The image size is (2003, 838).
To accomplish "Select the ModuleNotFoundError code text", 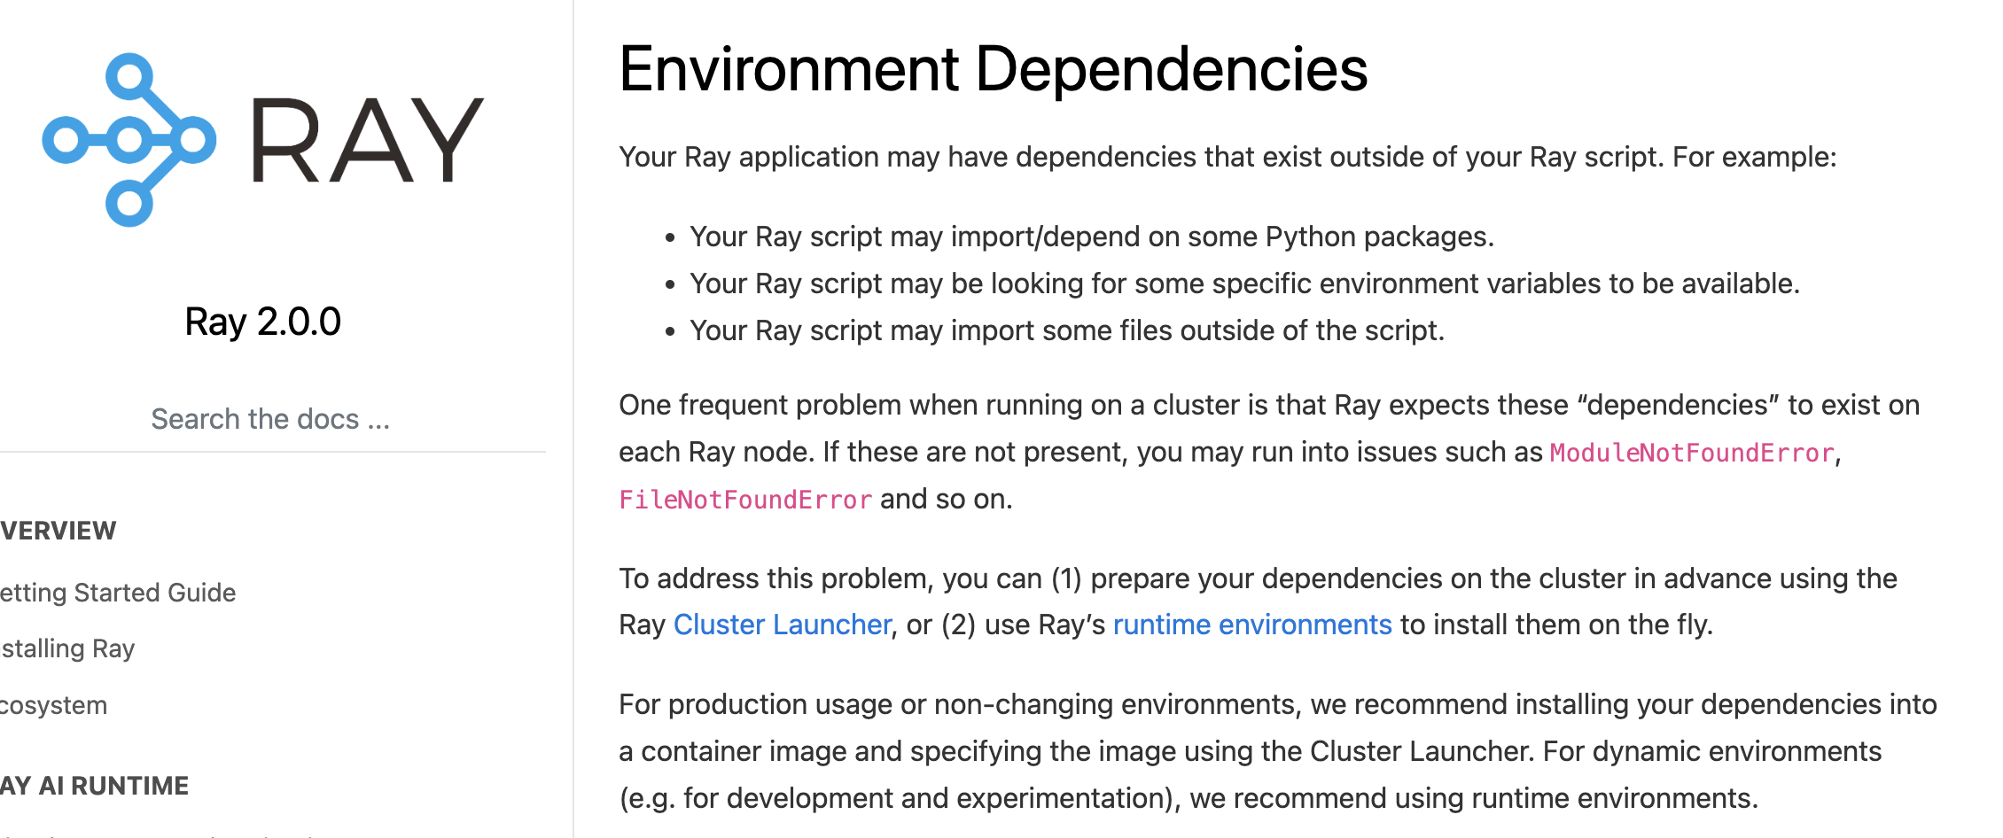I will click(x=1692, y=453).
